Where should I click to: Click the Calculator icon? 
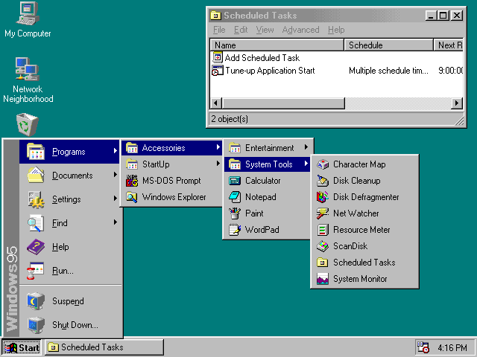click(235, 181)
